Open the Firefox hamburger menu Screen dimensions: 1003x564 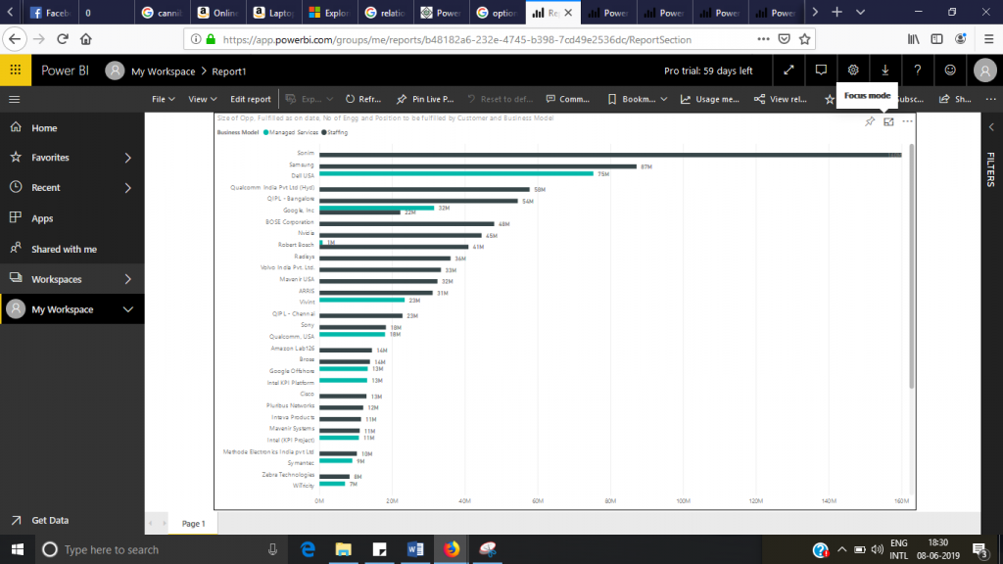[988, 39]
